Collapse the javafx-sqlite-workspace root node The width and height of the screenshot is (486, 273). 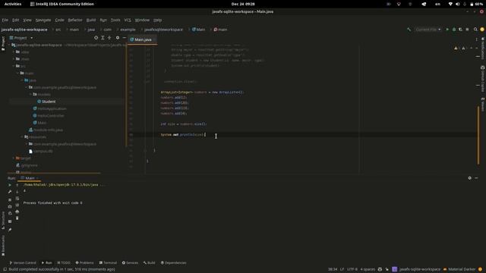9,45
